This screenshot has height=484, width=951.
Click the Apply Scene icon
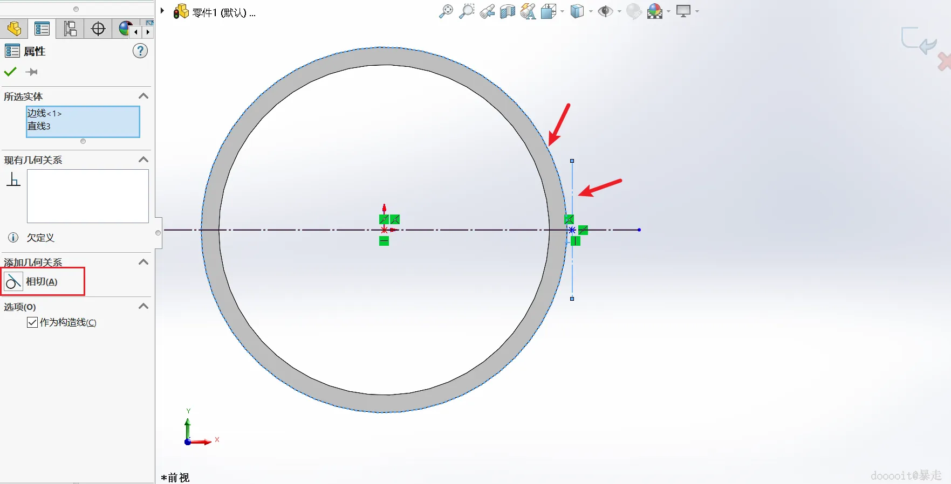pyautogui.click(x=655, y=11)
